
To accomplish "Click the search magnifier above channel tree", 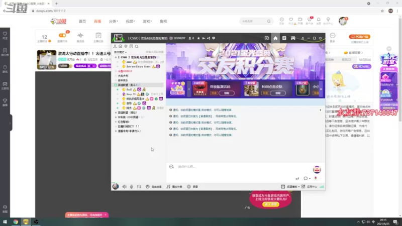I will (x=137, y=46).
